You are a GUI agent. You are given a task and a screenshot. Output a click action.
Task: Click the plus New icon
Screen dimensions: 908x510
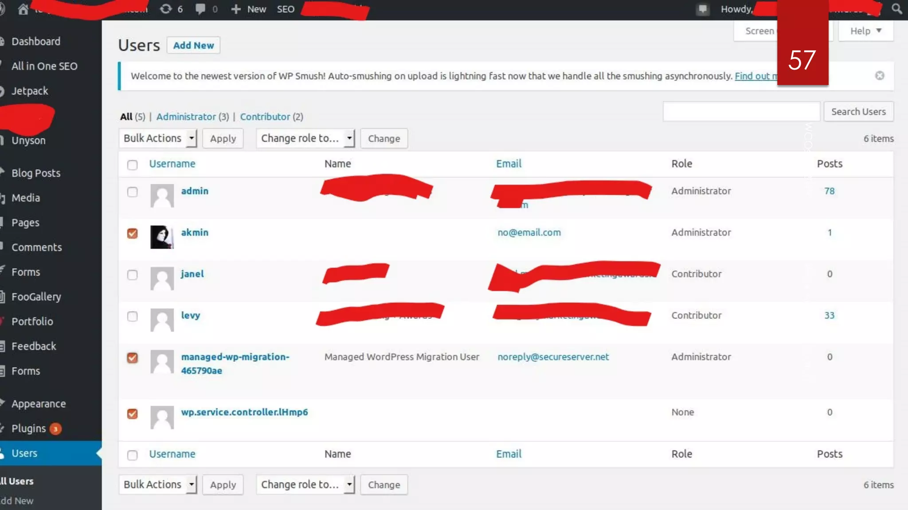(236, 9)
